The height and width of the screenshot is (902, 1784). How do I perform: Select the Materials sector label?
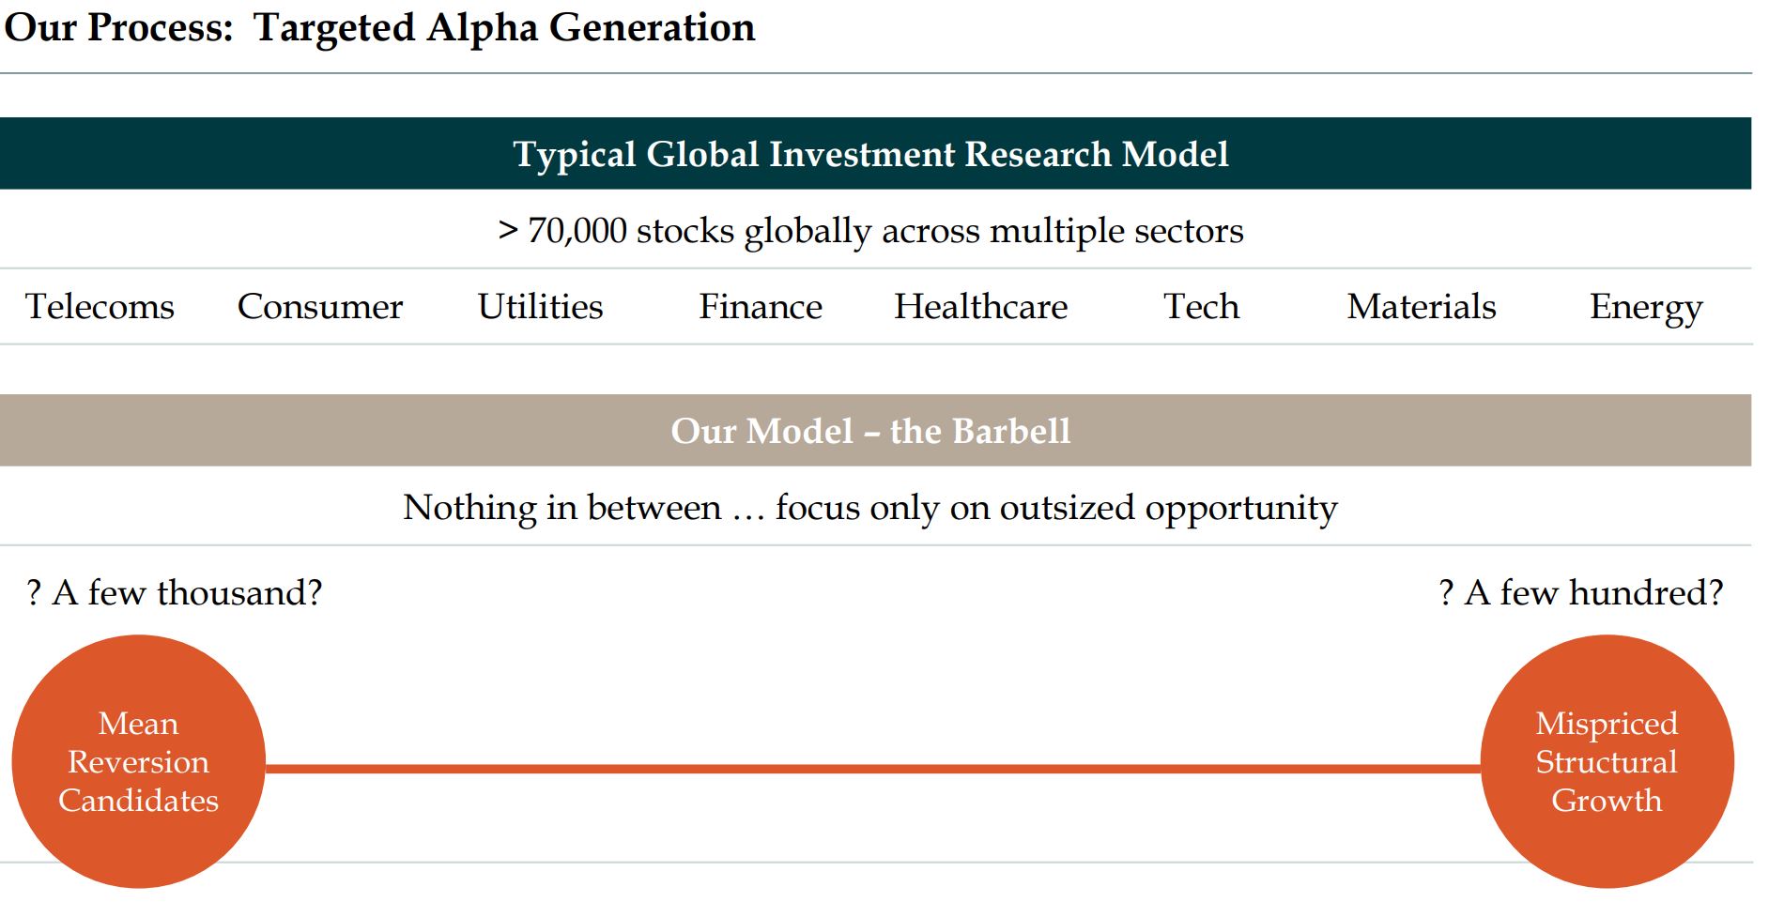click(x=1421, y=307)
